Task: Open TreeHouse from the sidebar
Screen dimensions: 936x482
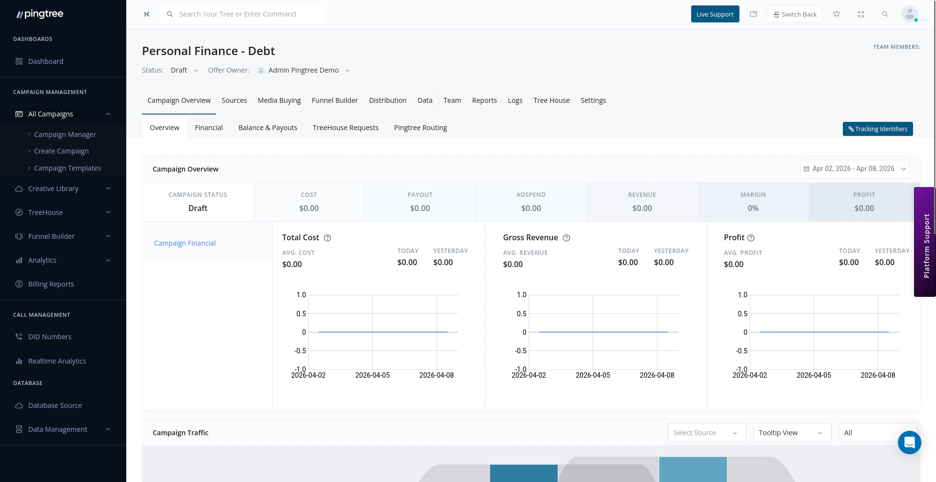Action: tap(45, 212)
